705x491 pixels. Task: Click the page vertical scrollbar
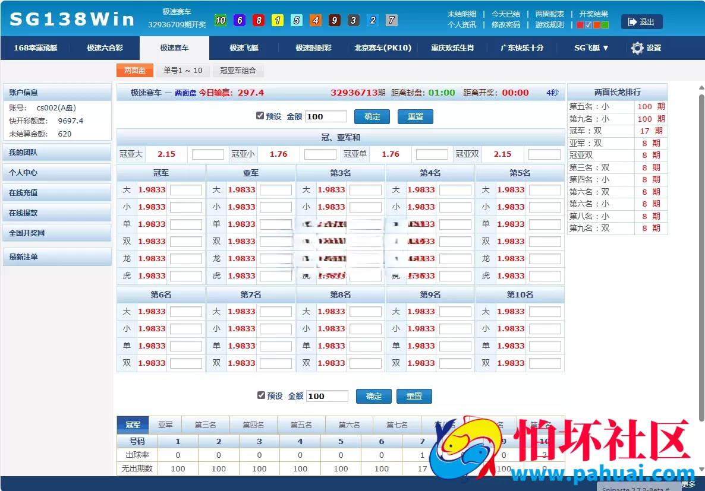coord(701,258)
